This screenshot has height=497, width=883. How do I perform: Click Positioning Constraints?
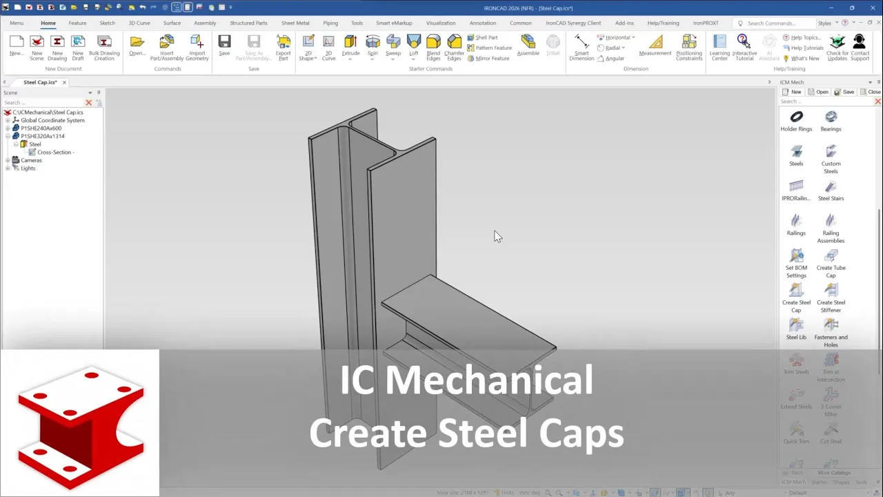pyautogui.click(x=689, y=47)
